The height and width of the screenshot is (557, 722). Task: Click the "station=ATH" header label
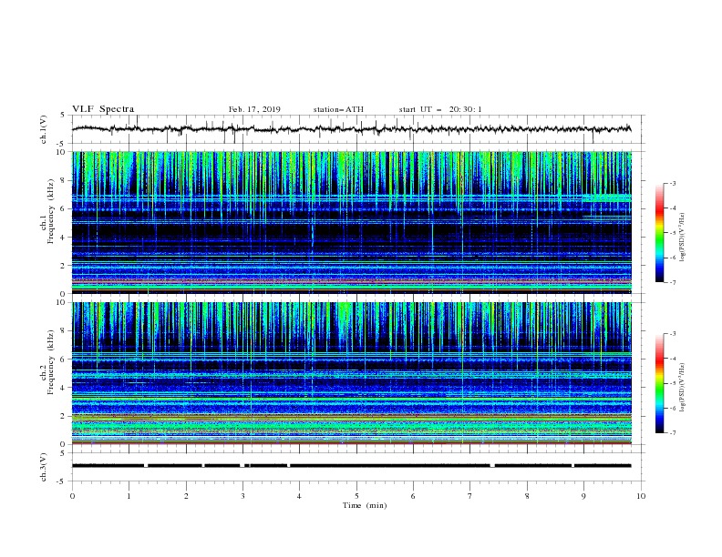click(338, 109)
